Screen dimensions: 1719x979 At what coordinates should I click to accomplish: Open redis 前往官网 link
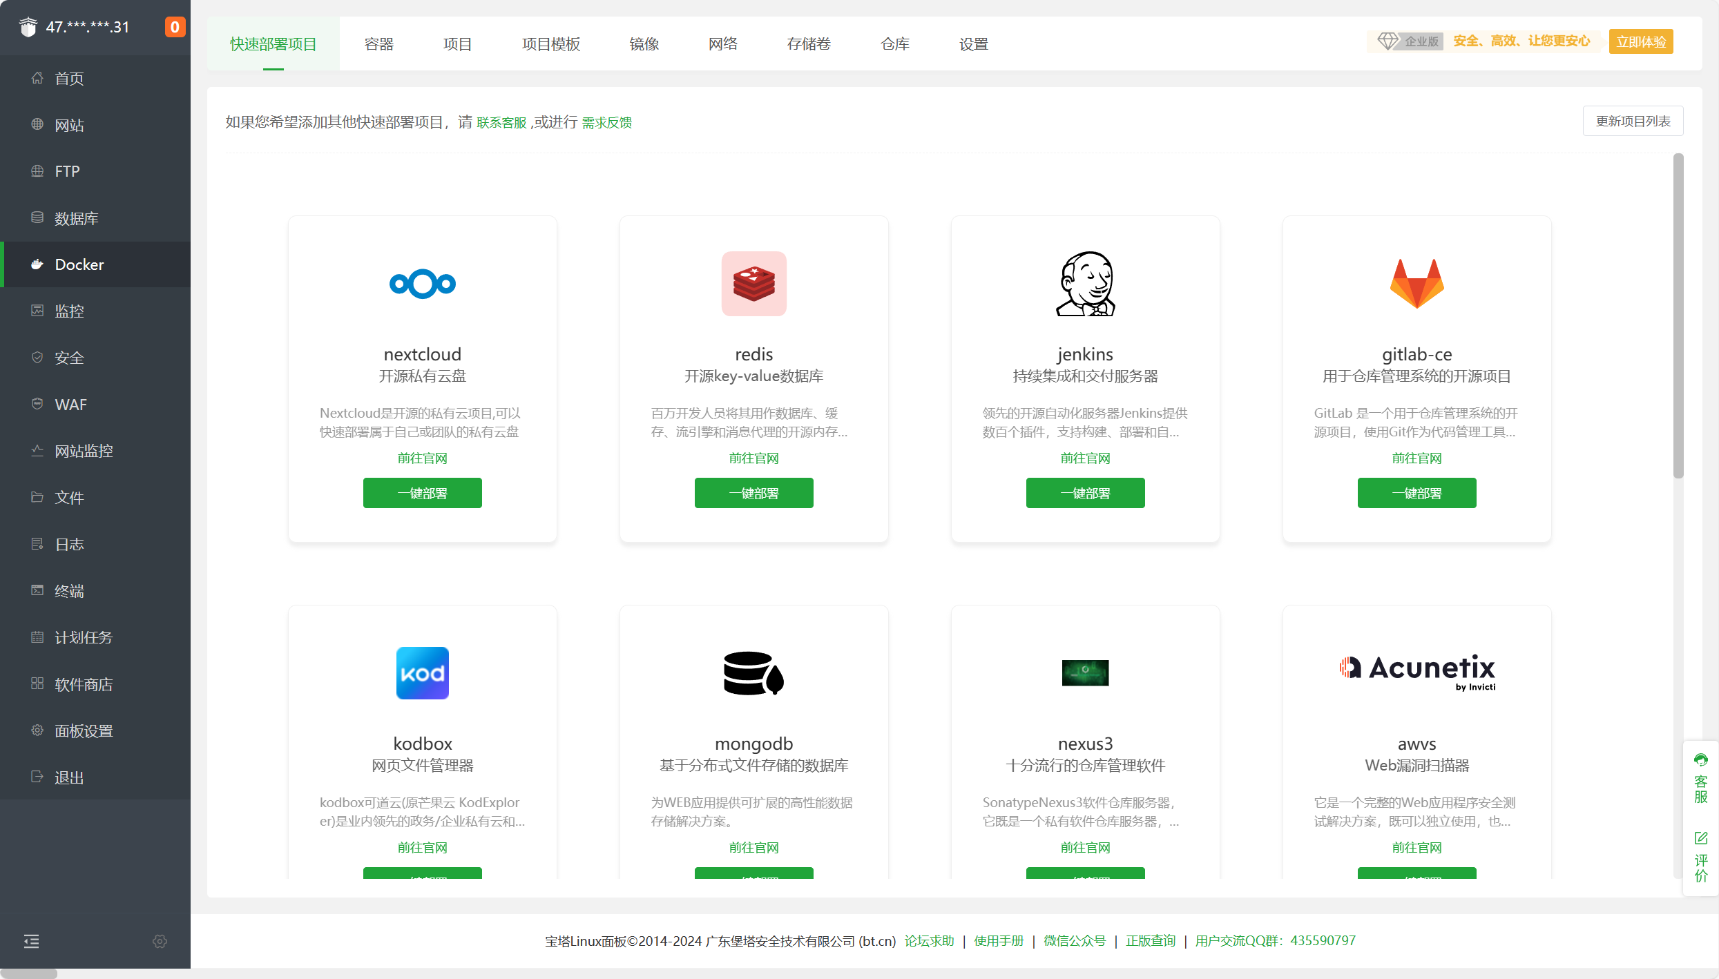point(754,458)
